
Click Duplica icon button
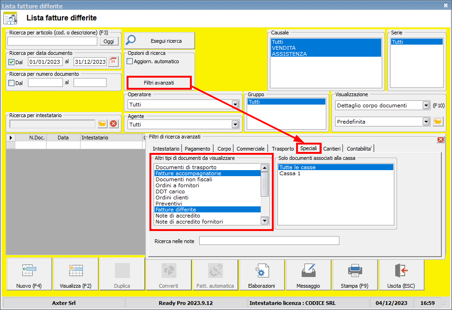pyautogui.click(x=122, y=274)
